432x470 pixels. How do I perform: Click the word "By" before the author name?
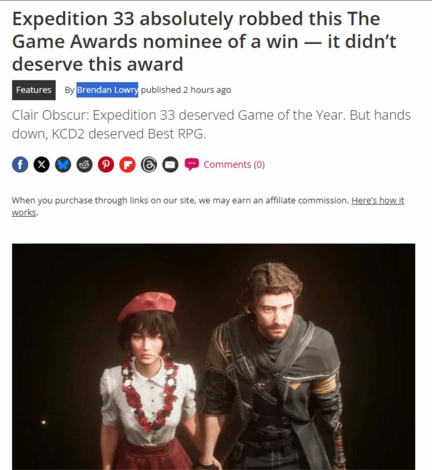70,90
